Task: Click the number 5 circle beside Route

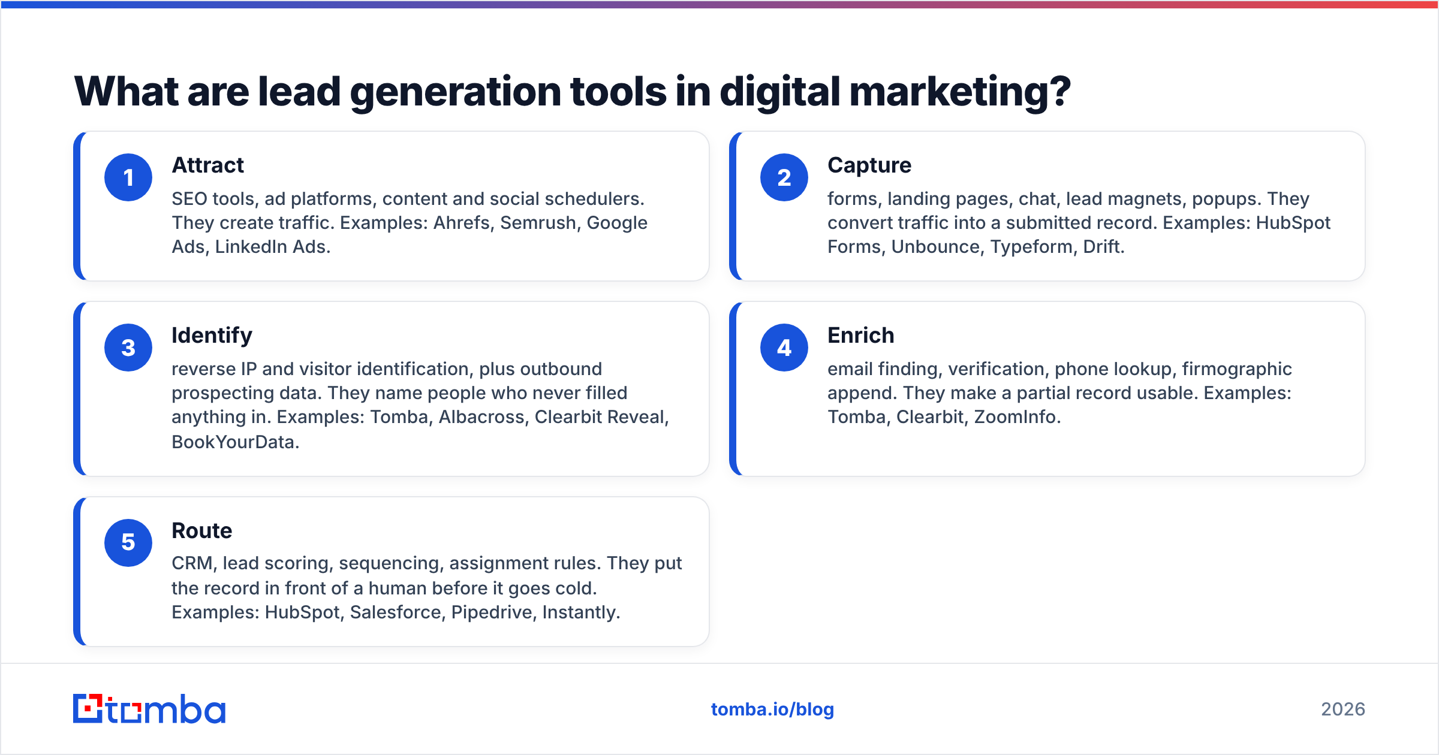Action: coord(128,543)
